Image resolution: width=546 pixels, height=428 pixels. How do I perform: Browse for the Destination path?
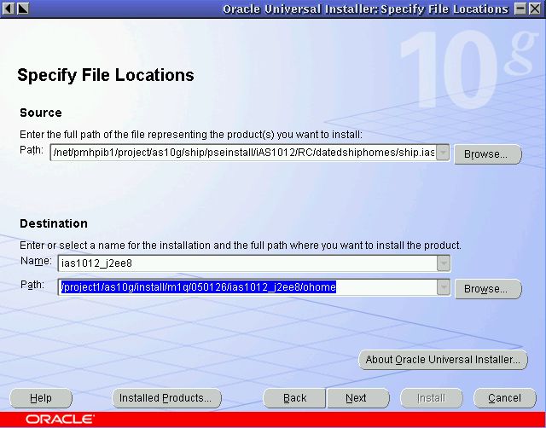[488, 289]
